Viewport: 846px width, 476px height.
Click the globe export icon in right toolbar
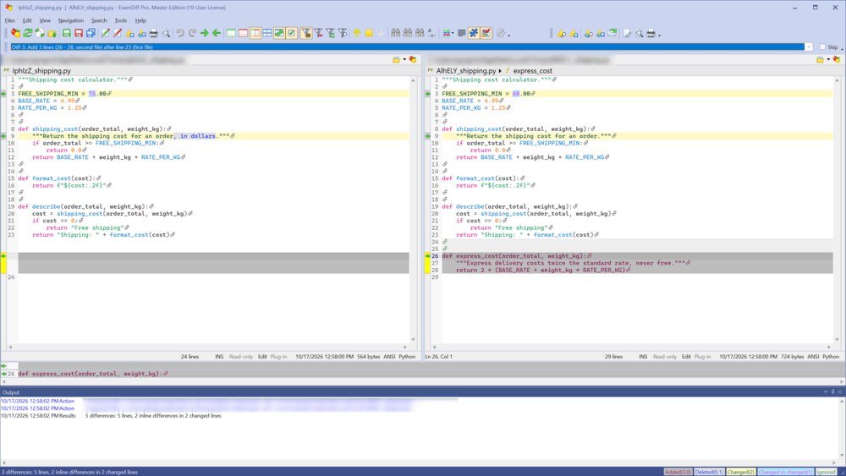[x=613, y=34]
